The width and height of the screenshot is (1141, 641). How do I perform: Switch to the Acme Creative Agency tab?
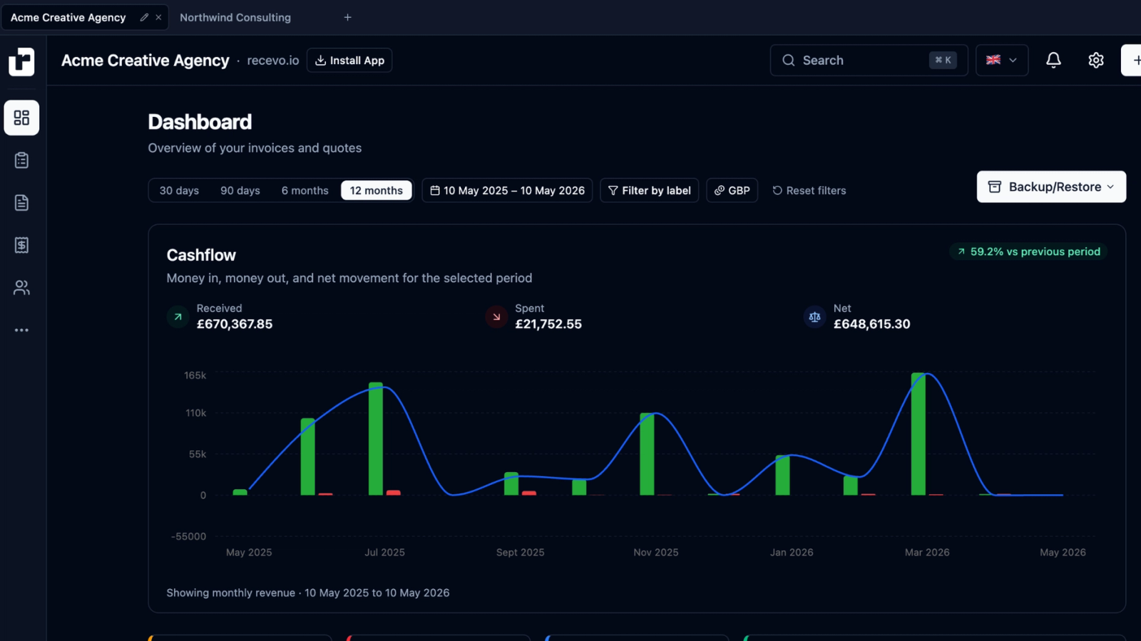point(68,17)
